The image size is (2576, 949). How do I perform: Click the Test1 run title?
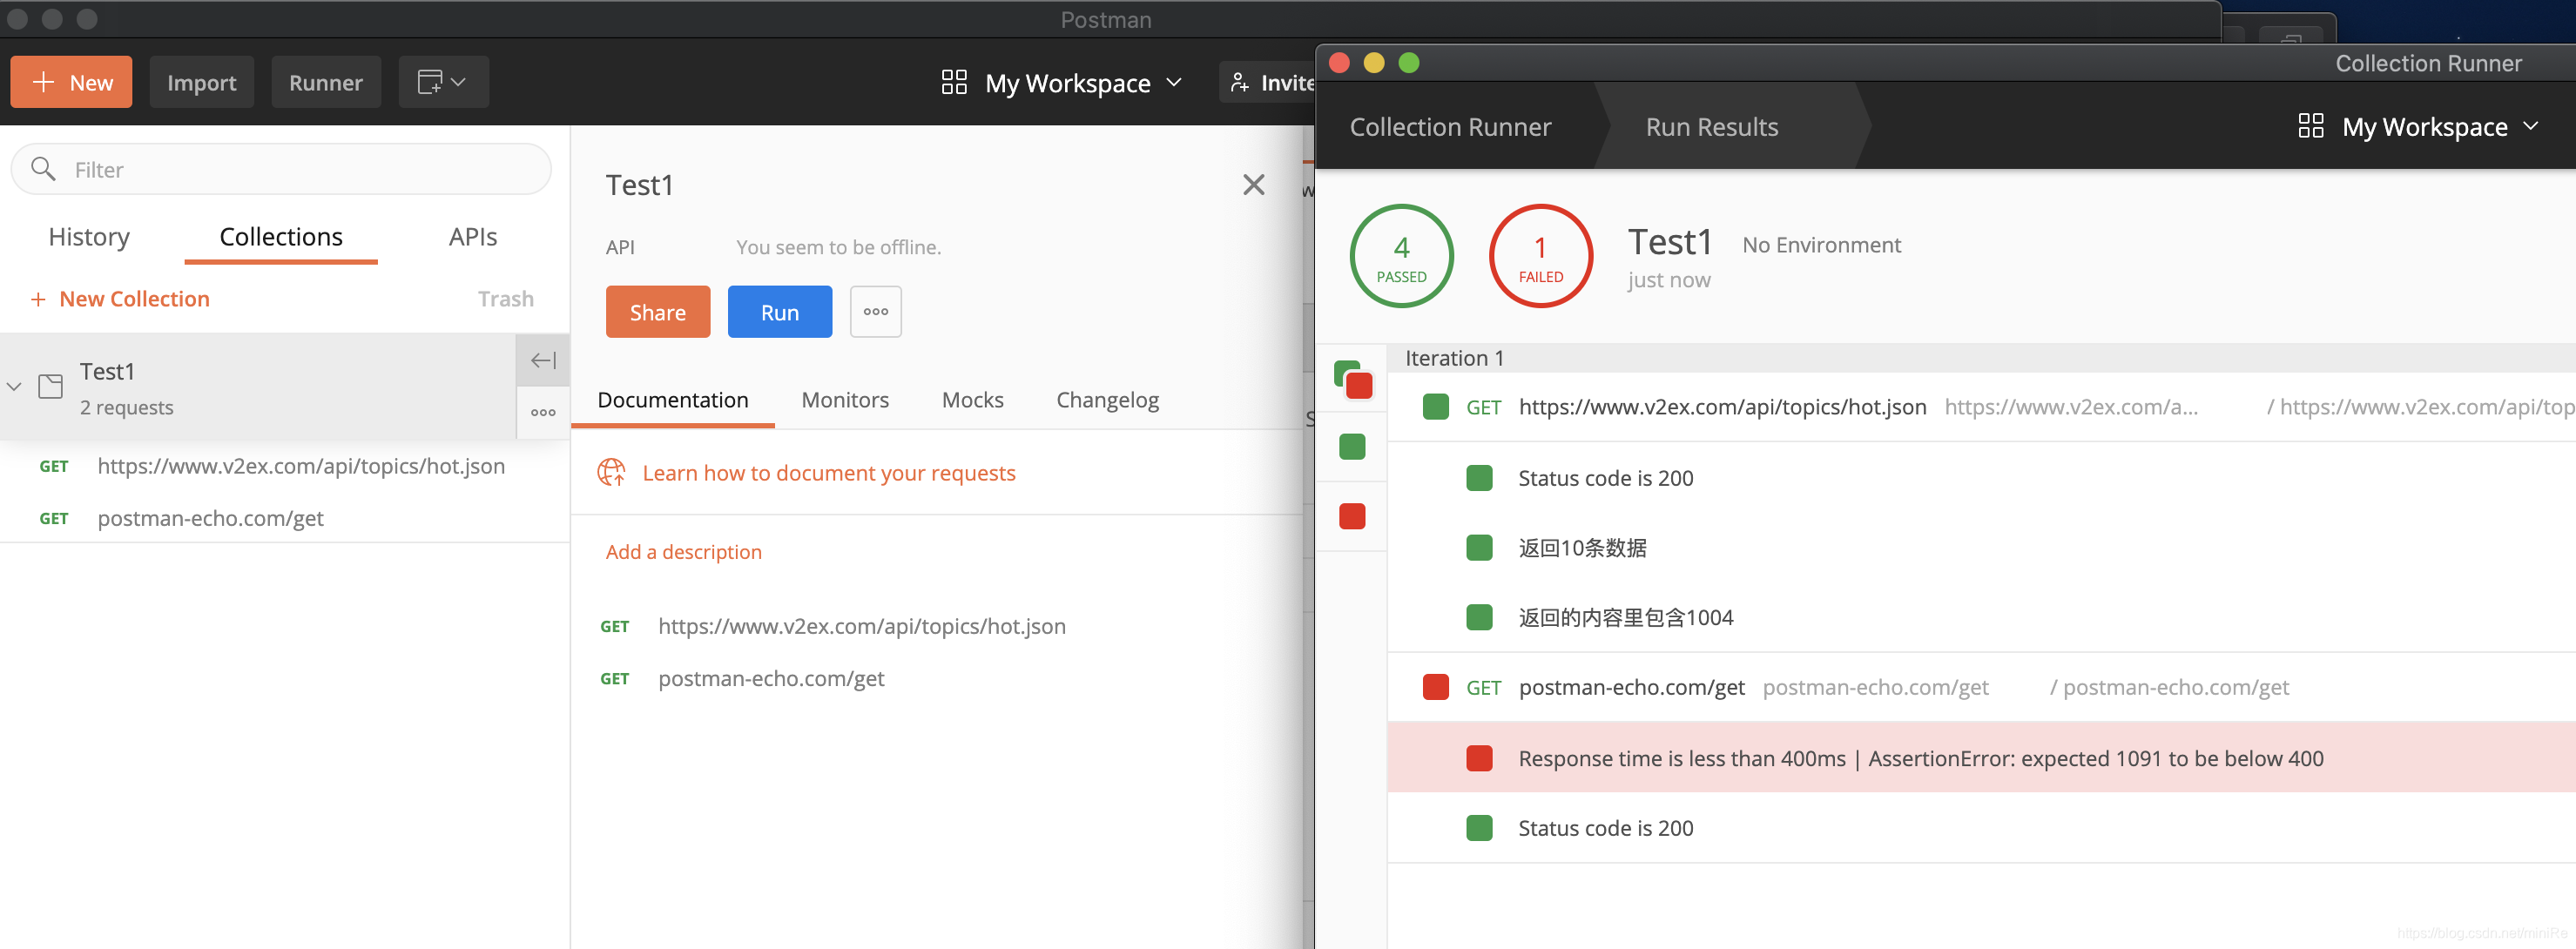[x=1669, y=242]
